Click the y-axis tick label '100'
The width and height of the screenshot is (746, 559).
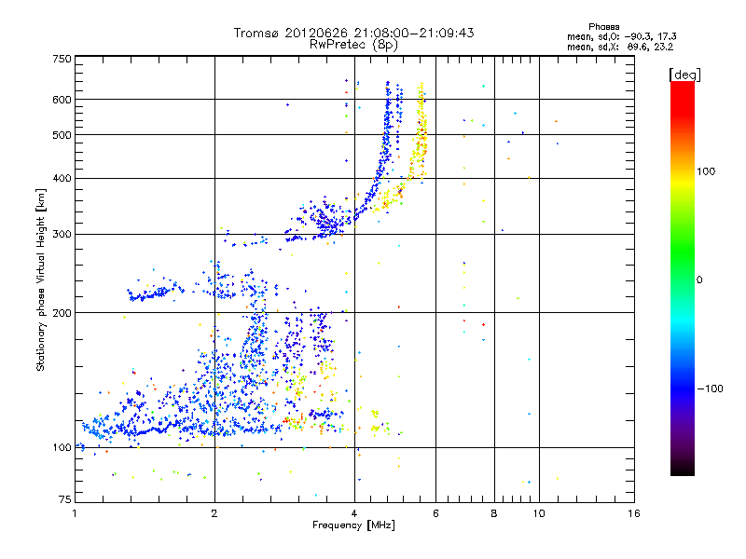coord(62,448)
